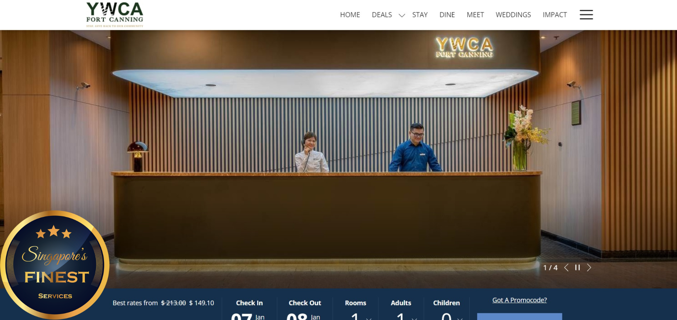Open the Stay menu item
Screen dimensions: 677x320
pos(420,15)
